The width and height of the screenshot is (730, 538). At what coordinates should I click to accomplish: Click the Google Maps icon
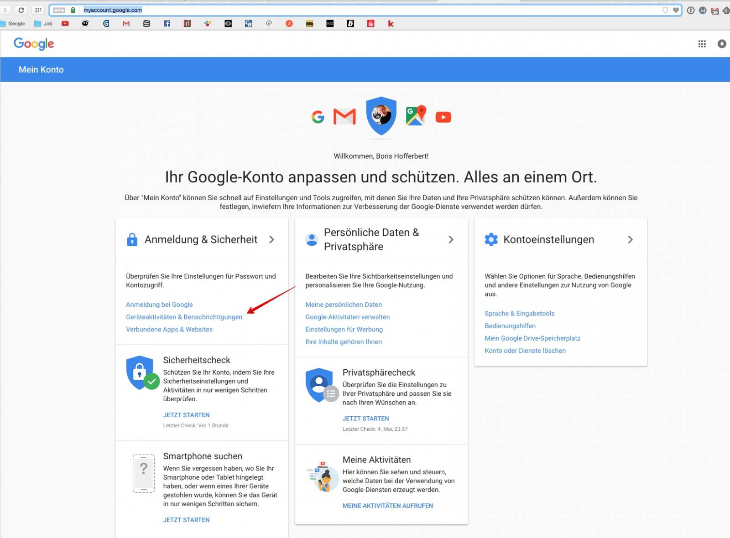[415, 116]
